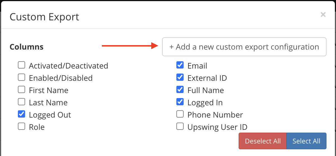Tick the First Name checkbox
The width and height of the screenshot is (336, 156).
click(21, 90)
